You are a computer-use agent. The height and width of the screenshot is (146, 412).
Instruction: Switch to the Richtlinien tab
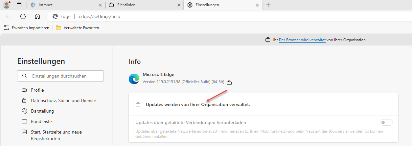[x=144, y=5]
